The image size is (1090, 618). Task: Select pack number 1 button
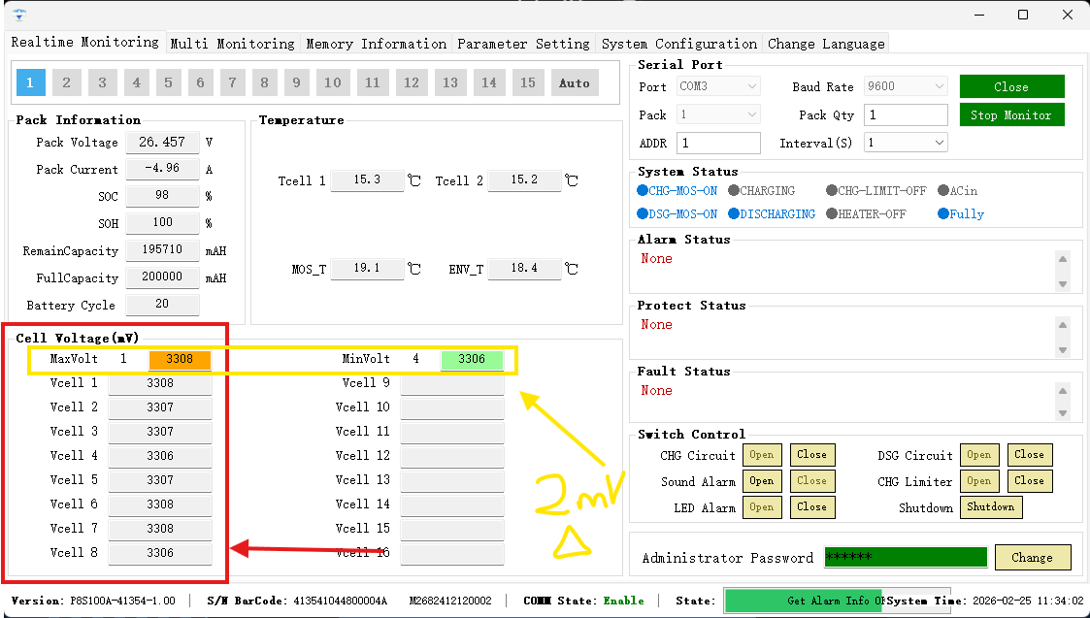[31, 82]
